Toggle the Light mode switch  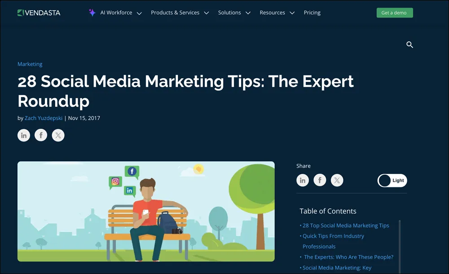point(392,181)
